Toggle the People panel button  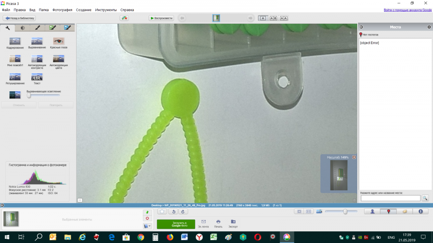(372, 211)
